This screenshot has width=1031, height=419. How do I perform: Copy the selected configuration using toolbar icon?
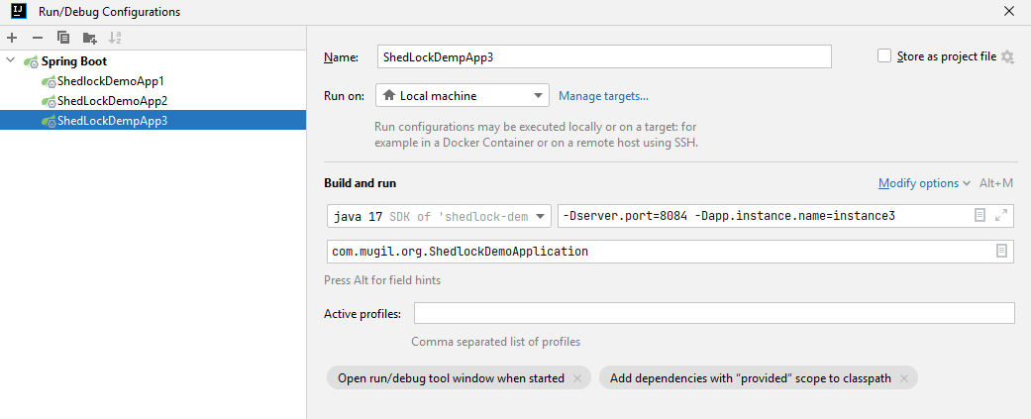(x=63, y=38)
